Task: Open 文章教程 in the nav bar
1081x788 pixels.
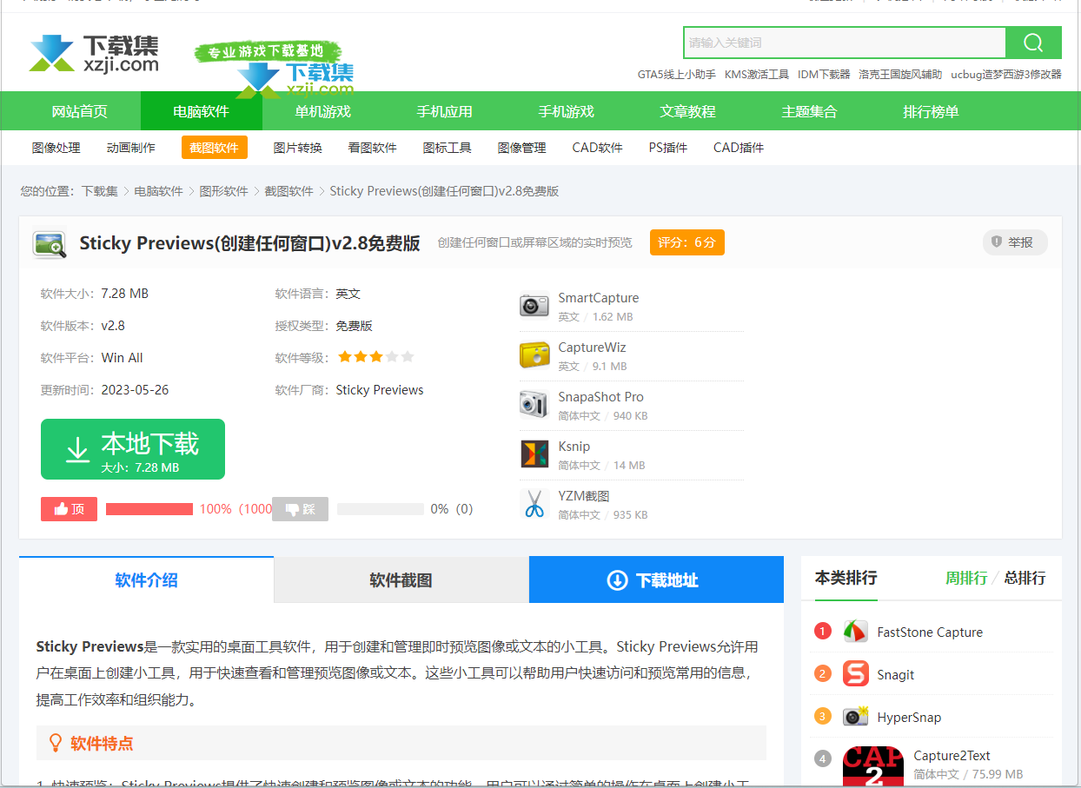Action: click(688, 111)
